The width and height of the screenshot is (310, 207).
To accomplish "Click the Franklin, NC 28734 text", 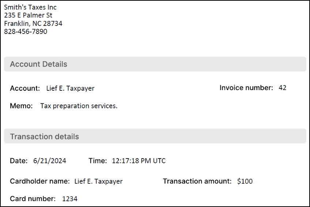I will click(33, 23).
